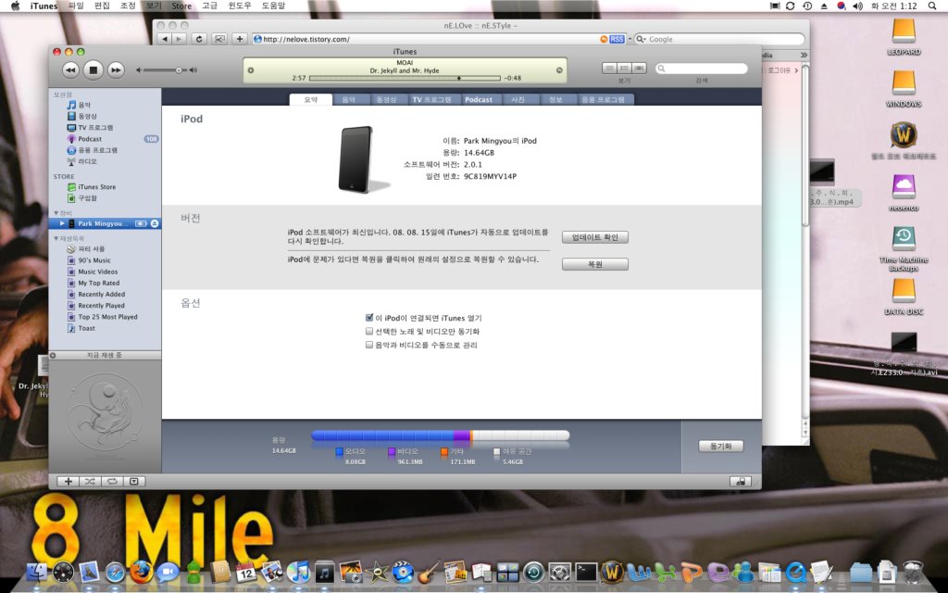Open iTunes Store from the sidebar
The image size is (948, 593).
click(92, 187)
